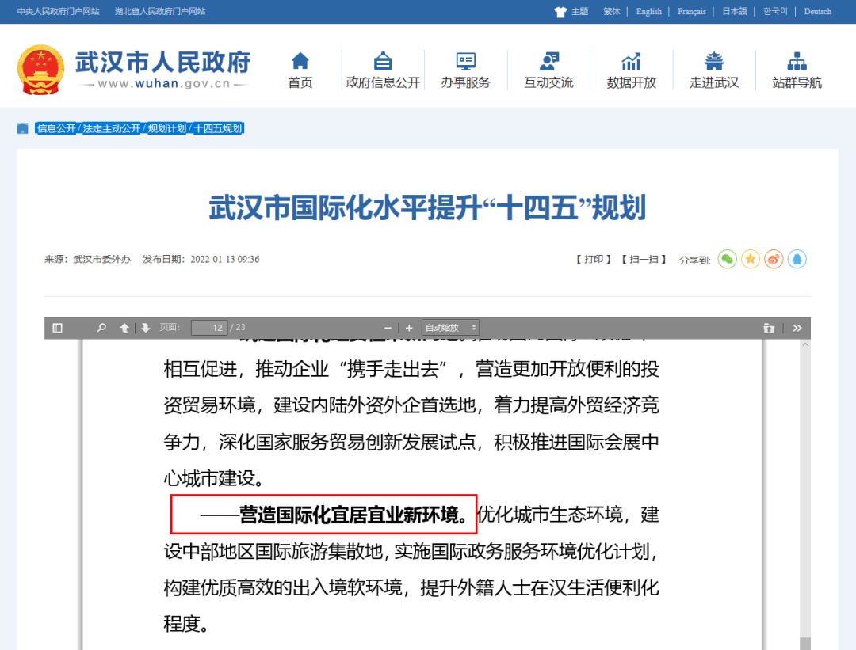Click the PDF open file icon
Screen dimensions: 856x650
(769, 328)
